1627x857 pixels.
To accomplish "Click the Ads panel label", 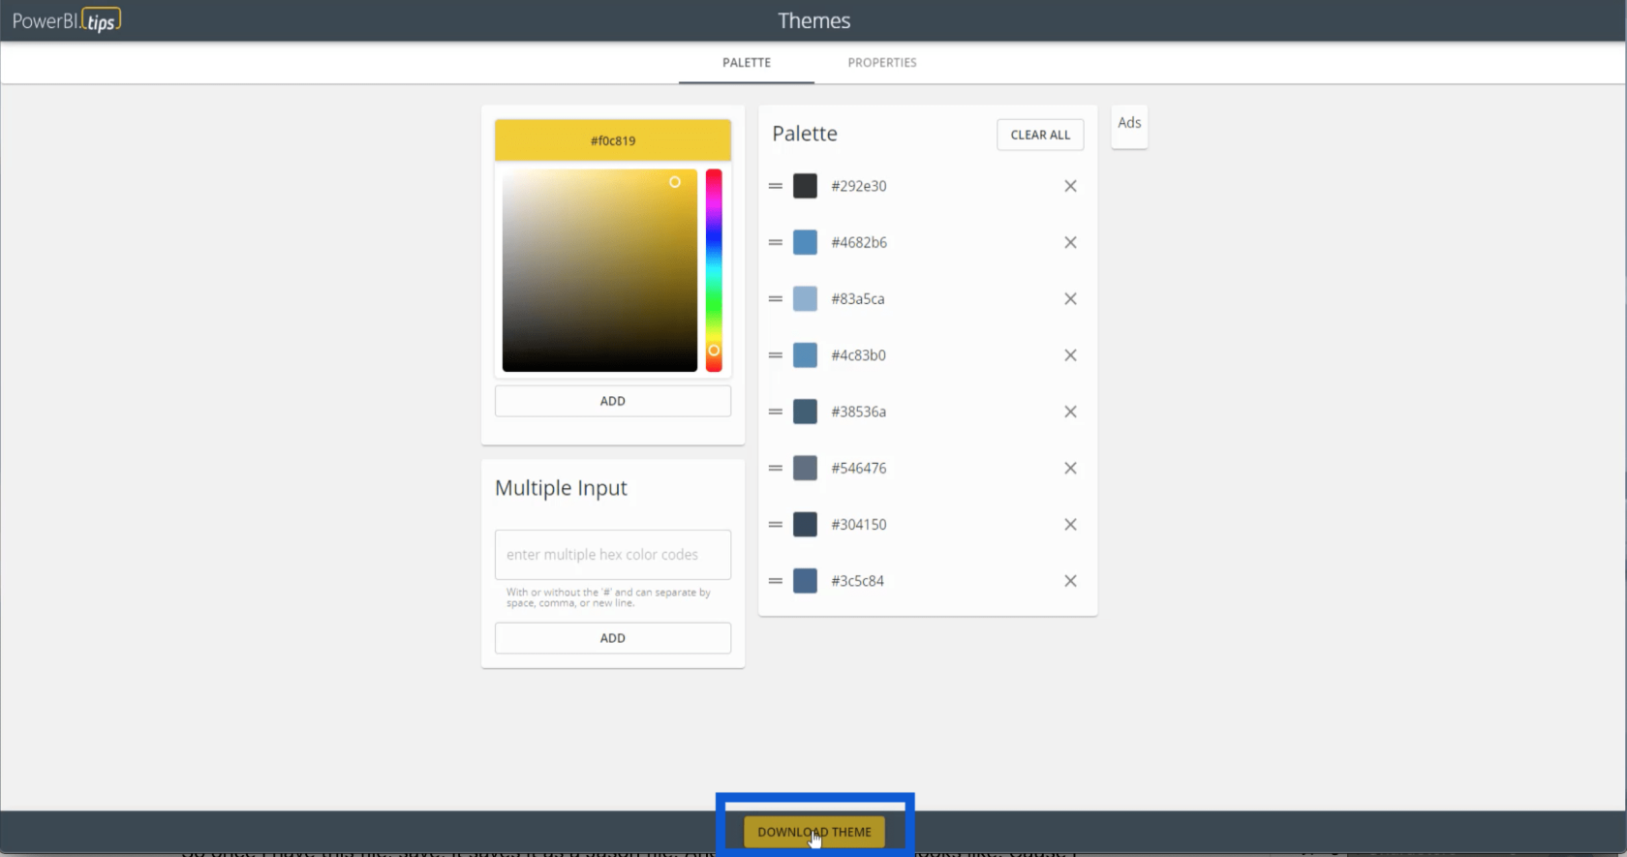I will tap(1129, 123).
